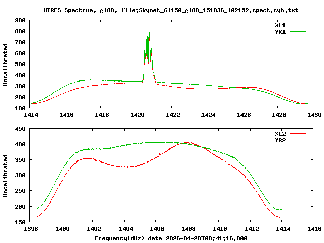Click the top plot Uncalibrated axis label

[5, 64]
